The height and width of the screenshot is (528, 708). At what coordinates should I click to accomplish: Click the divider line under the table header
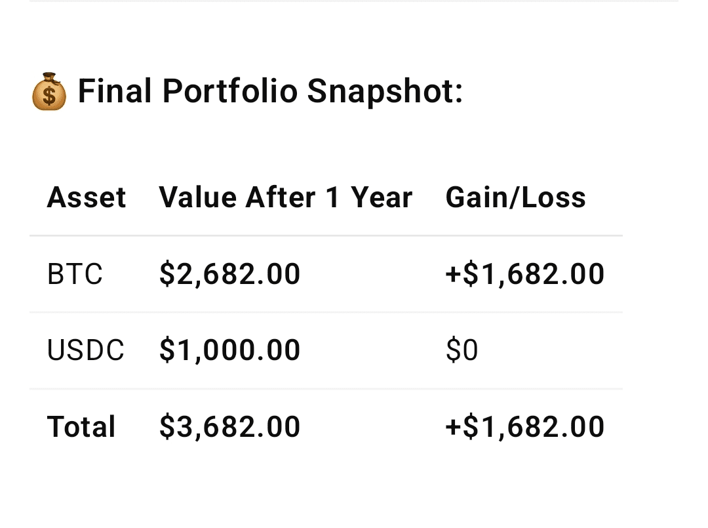[326, 235]
